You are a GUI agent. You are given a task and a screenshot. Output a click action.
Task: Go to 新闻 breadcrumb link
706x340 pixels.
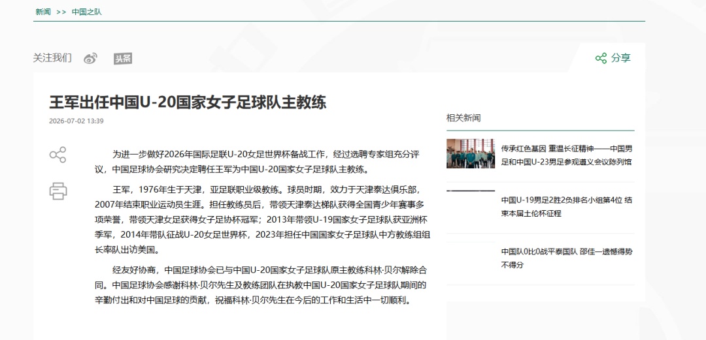tap(43, 12)
